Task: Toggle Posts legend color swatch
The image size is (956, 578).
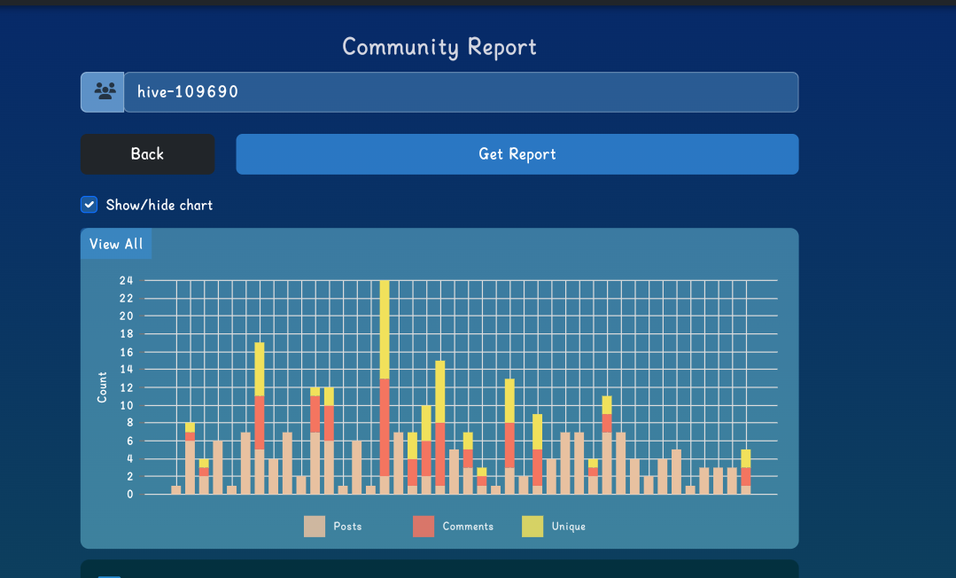Action: tap(315, 526)
